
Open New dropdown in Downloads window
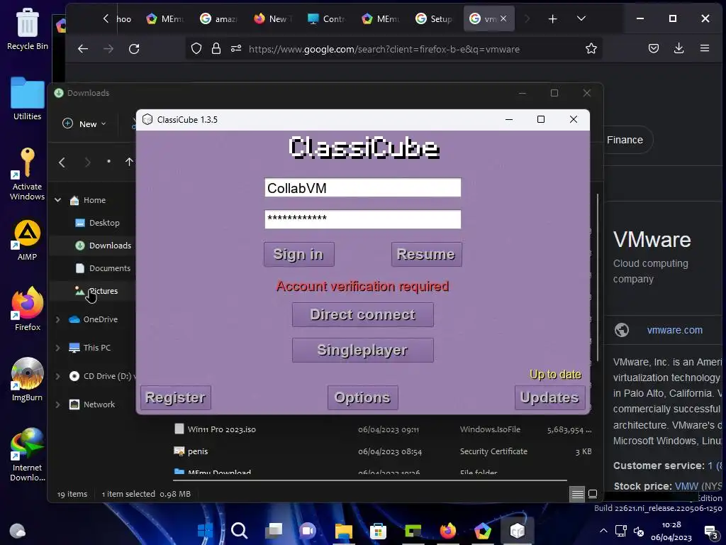click(x=84, y=123)
